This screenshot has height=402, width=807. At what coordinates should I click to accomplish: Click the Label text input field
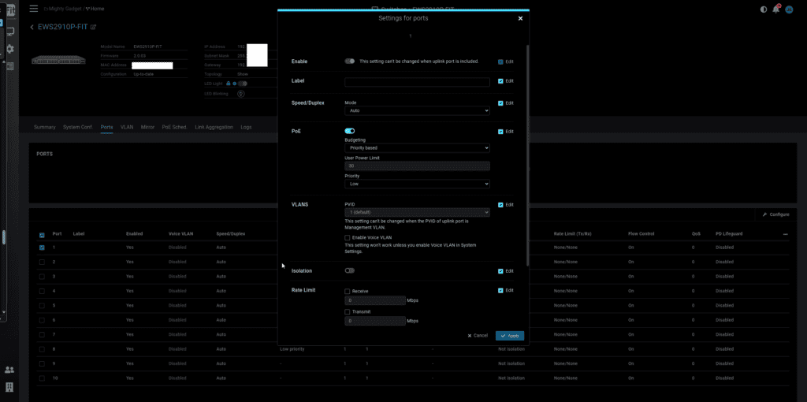point(417,81)
